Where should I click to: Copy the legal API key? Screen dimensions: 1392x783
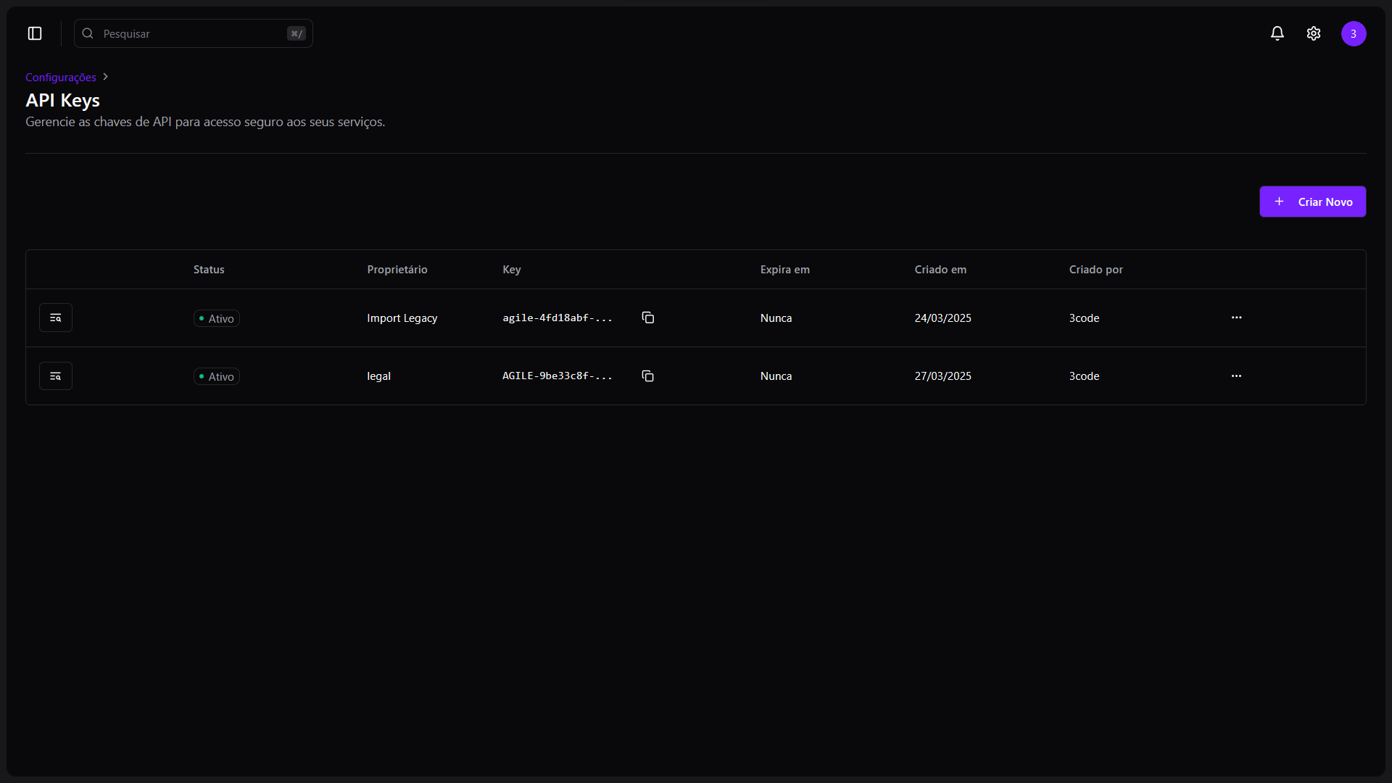[x=647, y=376]
